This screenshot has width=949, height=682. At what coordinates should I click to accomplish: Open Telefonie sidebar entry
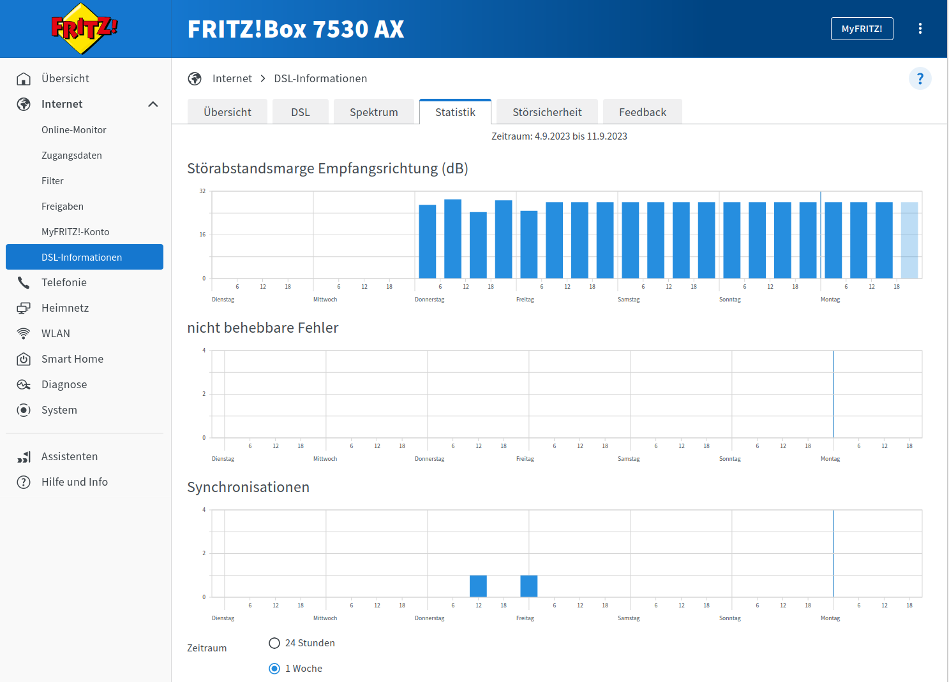(84, 282)
